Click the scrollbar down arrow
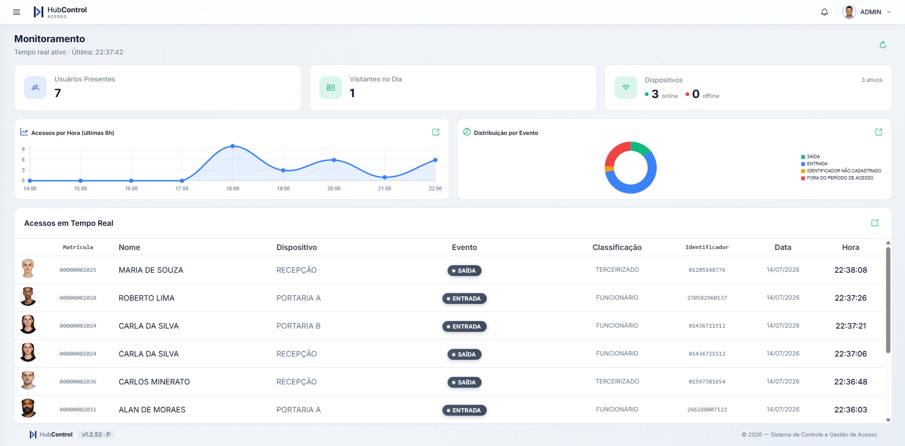 [x=888, y=420]
